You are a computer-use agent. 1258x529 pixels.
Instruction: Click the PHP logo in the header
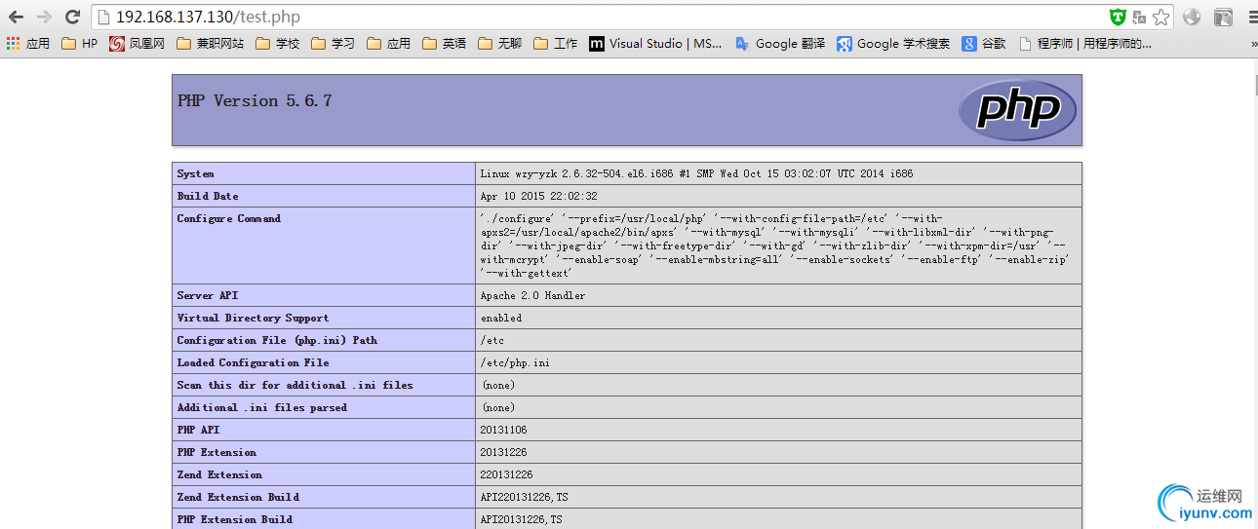[x=1018, y=110]
